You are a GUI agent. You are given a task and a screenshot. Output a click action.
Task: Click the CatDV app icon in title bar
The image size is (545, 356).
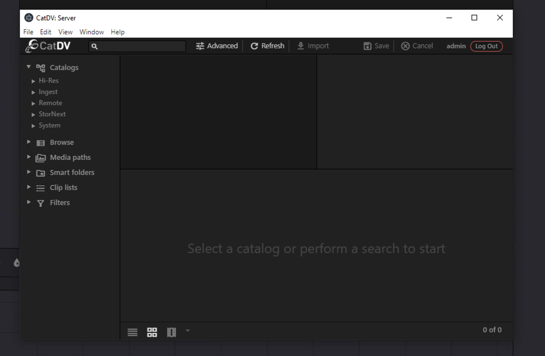28,18
